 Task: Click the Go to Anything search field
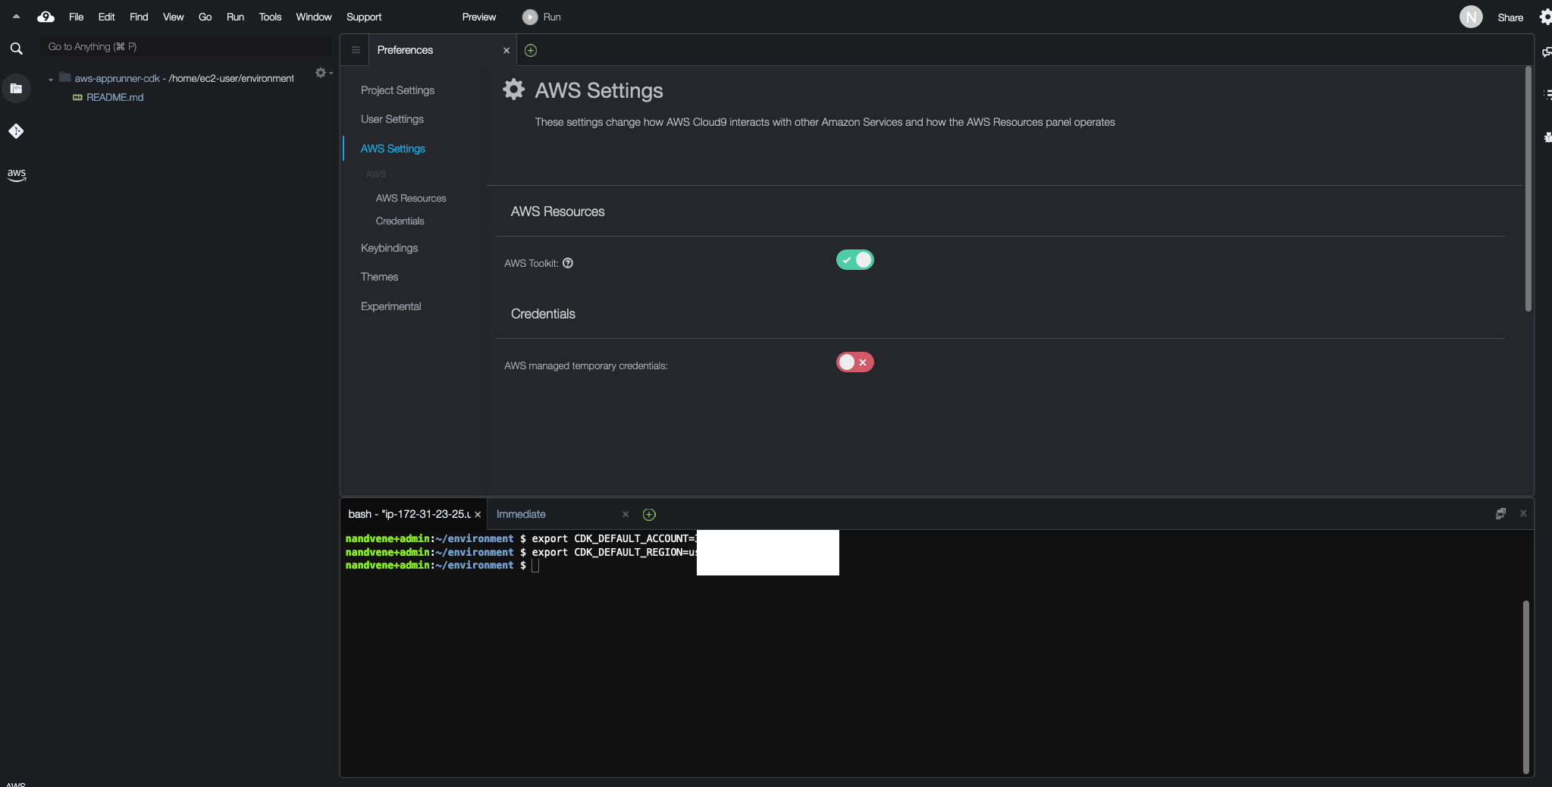(x=186, y=46)
